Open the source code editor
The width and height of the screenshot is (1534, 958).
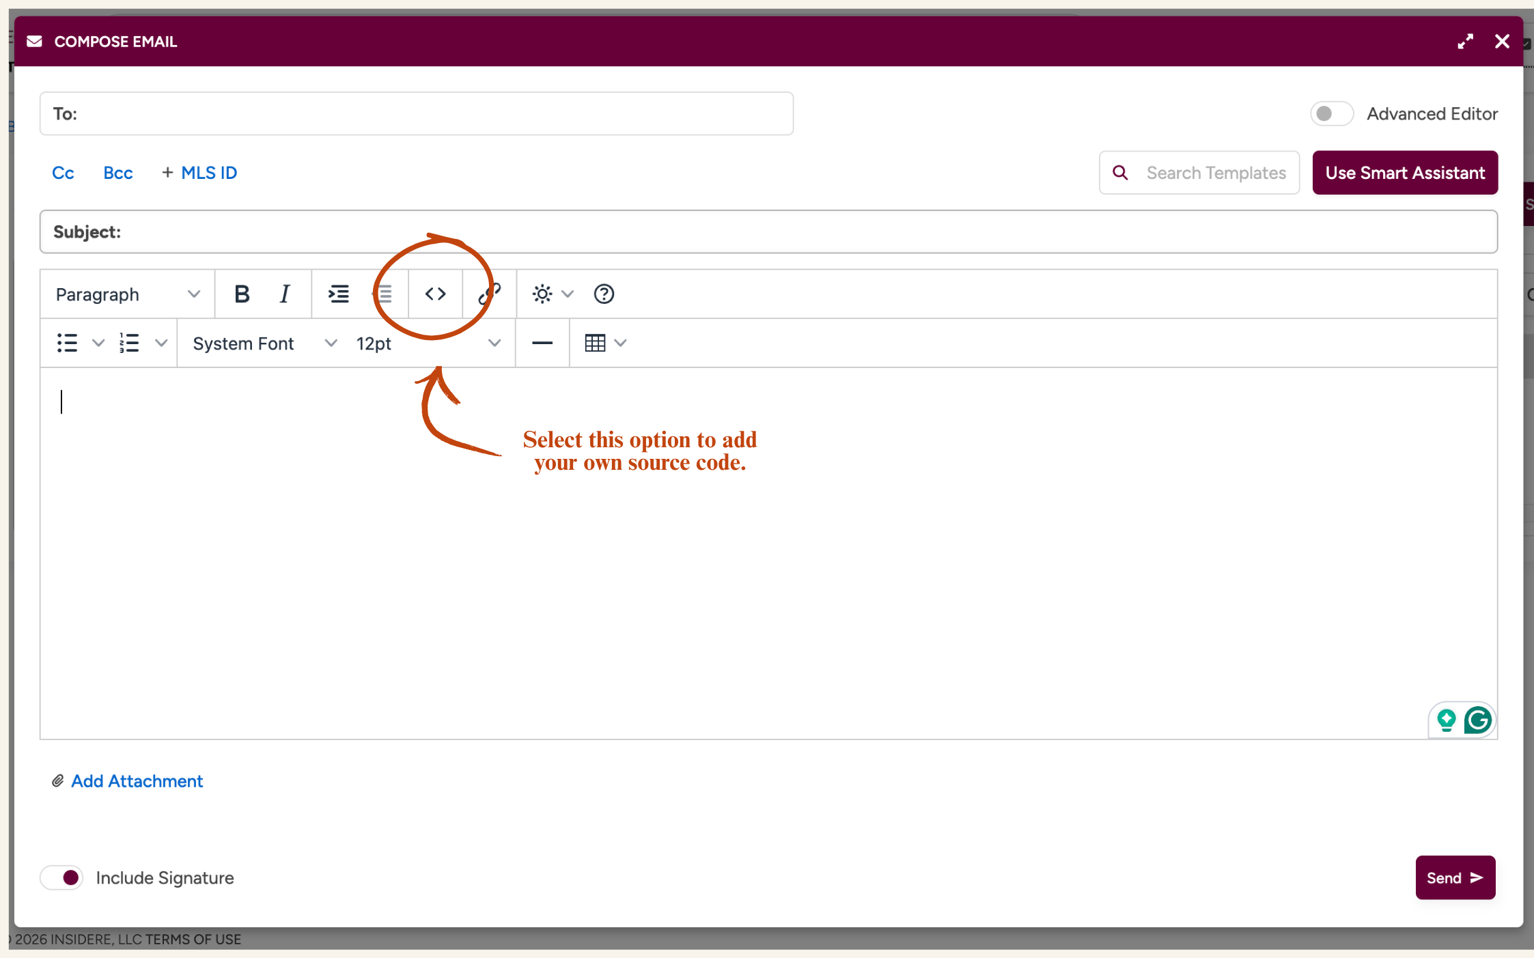point(435,294)
